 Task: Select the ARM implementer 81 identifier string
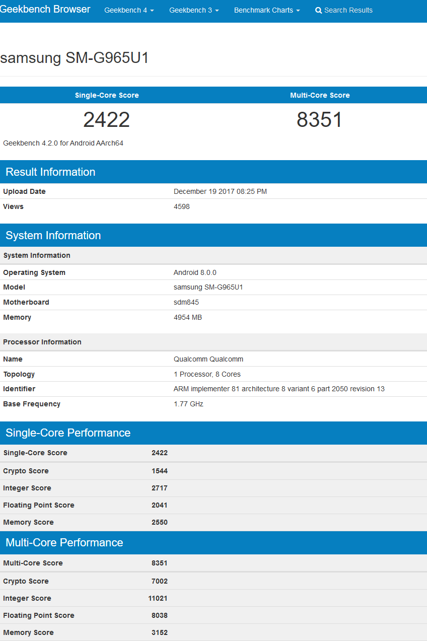click(x=279, y=389)
